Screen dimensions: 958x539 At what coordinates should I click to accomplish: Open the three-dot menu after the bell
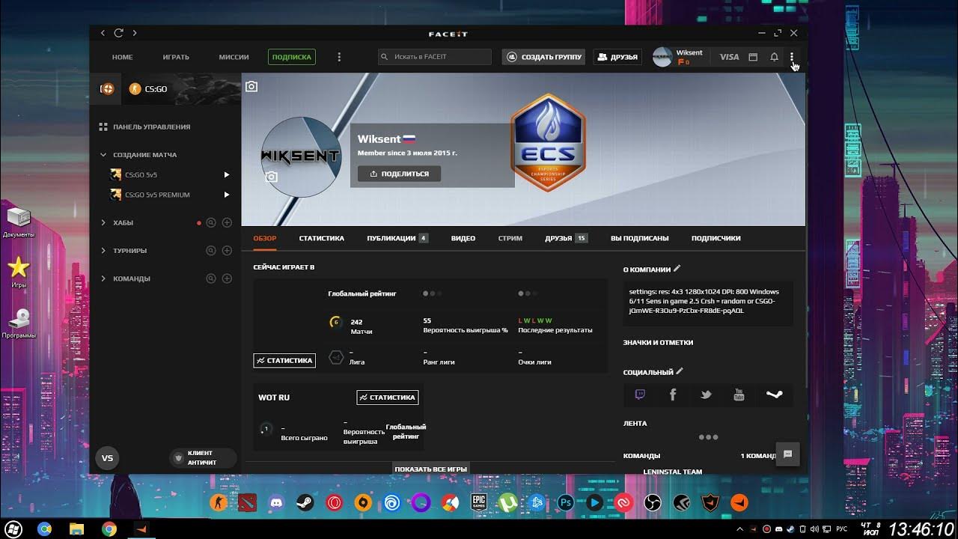(x=792, y=57)
